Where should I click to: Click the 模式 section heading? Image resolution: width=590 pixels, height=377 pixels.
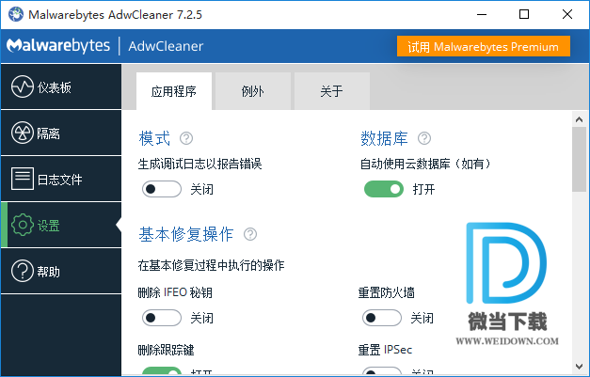[x=154, y=138]
